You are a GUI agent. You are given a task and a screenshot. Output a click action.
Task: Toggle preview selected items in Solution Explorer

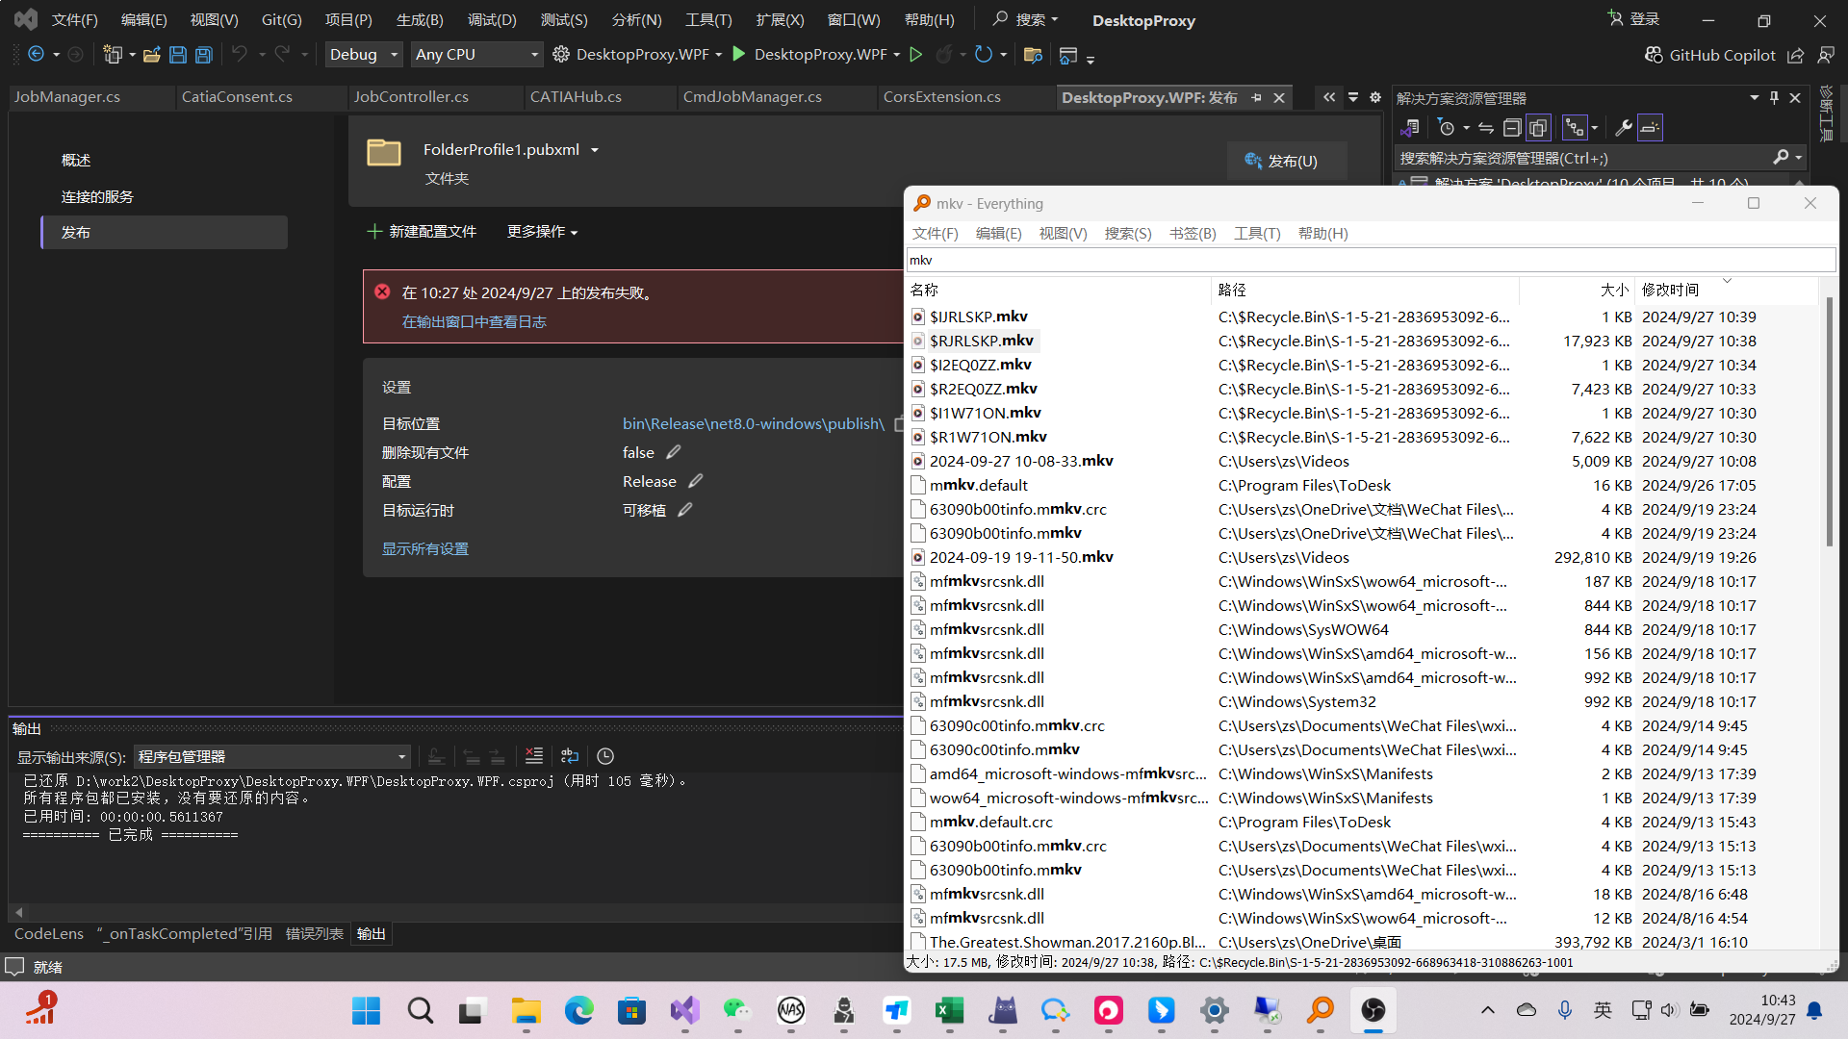(1650, 128)
